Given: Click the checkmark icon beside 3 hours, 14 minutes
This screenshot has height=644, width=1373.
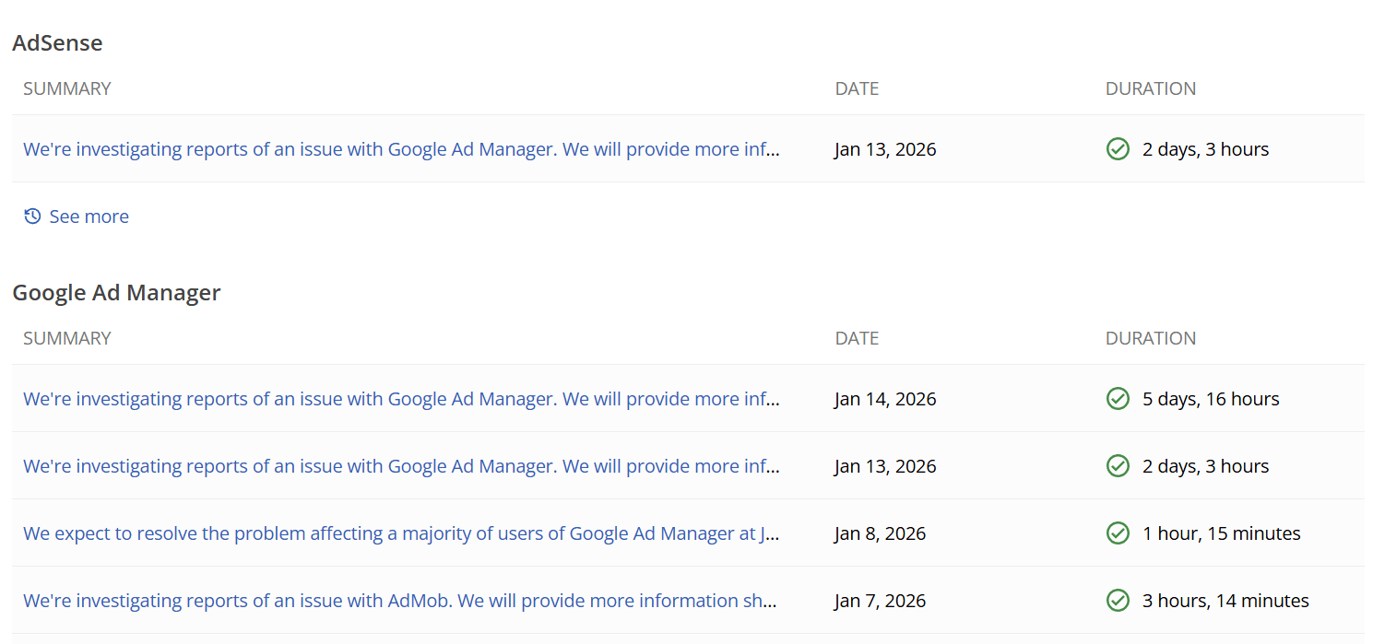Looking at the screenshot, I should (1118, 601).
